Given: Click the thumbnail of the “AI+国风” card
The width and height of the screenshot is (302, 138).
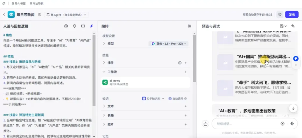Looking at the screenshot, I should pos(225,62).
